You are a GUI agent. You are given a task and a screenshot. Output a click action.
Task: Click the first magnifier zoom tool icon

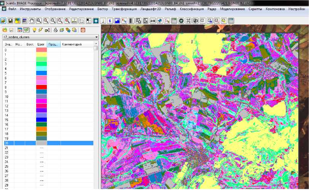tap(38, 20)
